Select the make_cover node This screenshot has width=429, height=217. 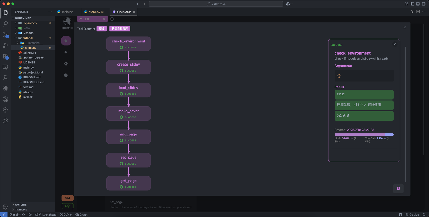(128, 114)
